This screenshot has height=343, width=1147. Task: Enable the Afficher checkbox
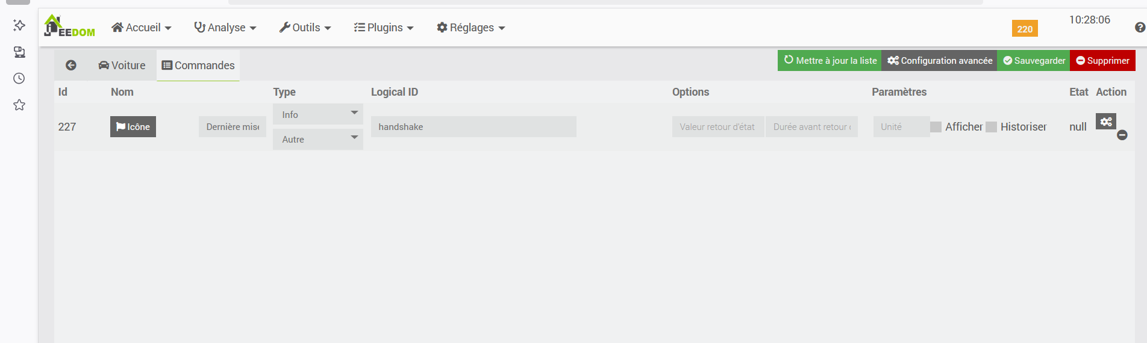tap(936, 127)
